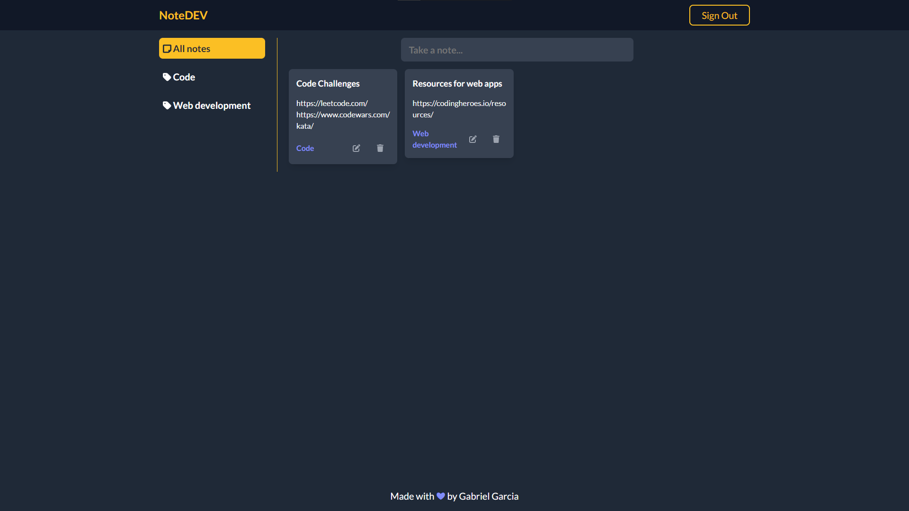Viewport: 909px width, 511px height.
Task: Select the Resources for web apps title
Action: [457, 83]
